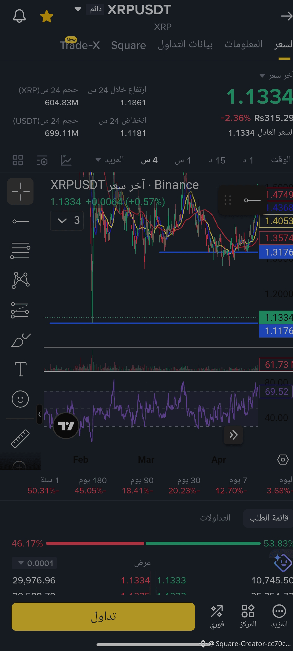This screenshot has height=651, width=293.
Task: Select the 4 س timeframe
Action: pyautogui.click(x=149, y=160)
